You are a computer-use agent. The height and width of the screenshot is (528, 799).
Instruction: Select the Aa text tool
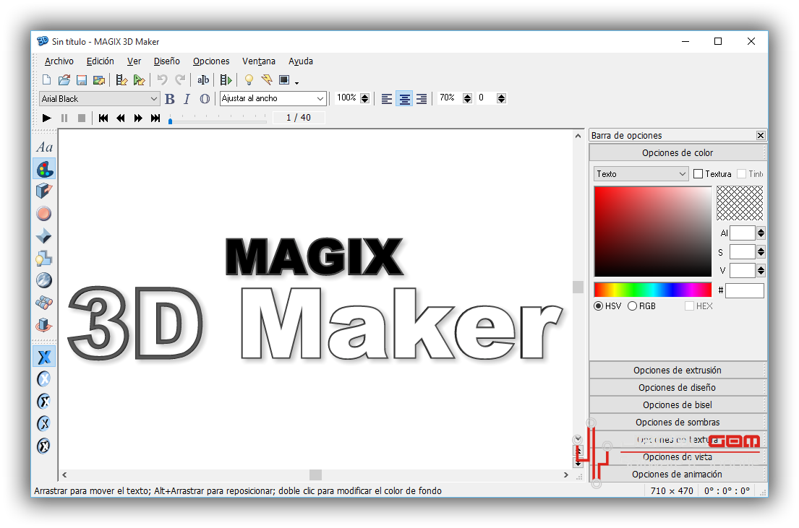click(44, 147)
